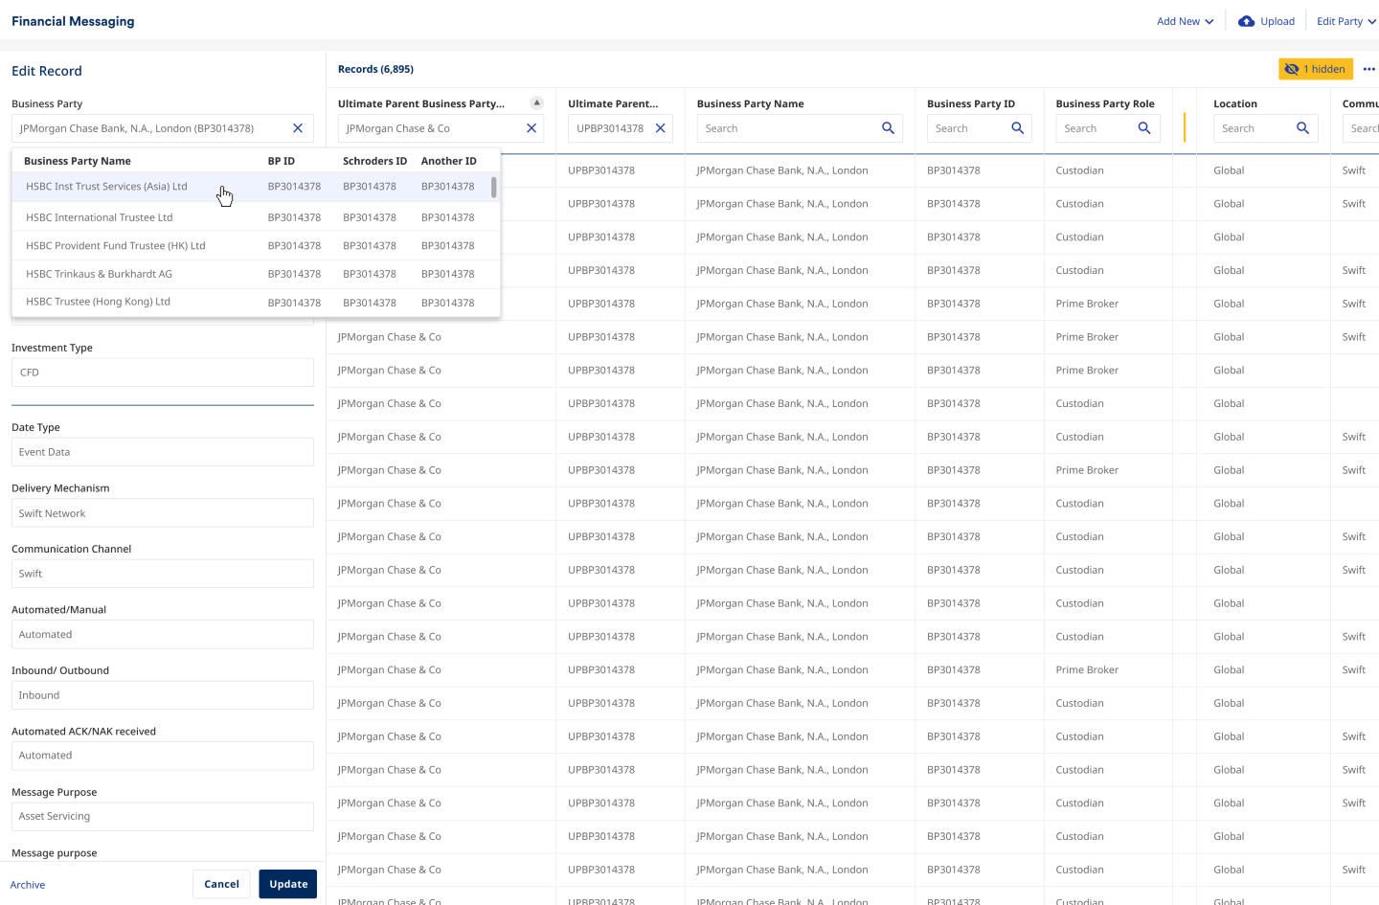Click the Business Party ID search icon
Image resolution: width=1379 pixels, height=905 pixels.
1017,128
